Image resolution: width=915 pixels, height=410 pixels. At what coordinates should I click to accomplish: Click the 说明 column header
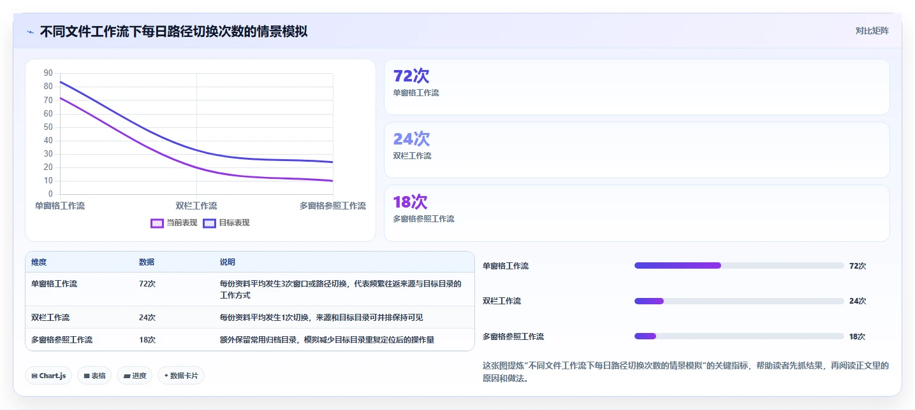(228, 262)
